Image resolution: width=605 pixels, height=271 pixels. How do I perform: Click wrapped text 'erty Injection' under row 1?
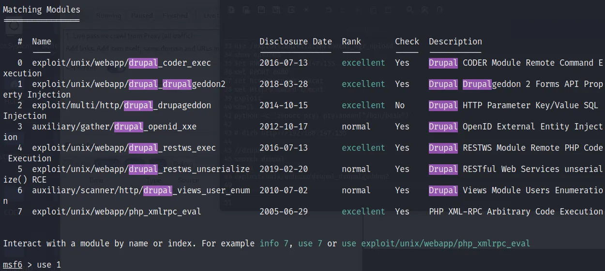(x=37, y=95)
